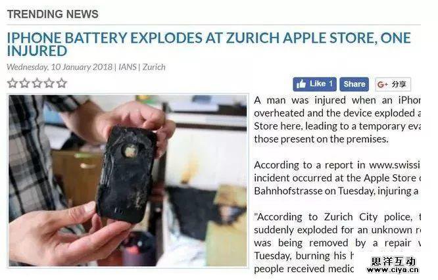
Task: Click the Facebook Share button
Action: 354,84
